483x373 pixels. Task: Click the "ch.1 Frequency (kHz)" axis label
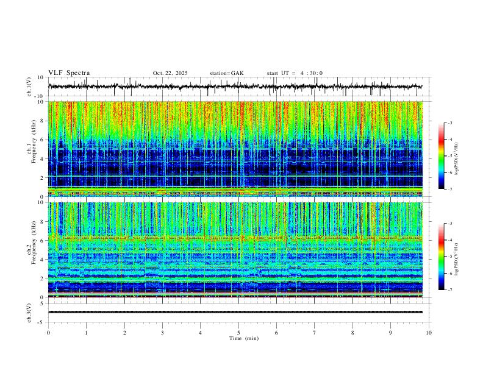[x=31, y=142]
